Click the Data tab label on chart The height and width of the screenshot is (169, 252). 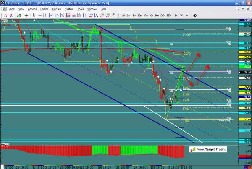pyautogui.click(x=4, y=20)
